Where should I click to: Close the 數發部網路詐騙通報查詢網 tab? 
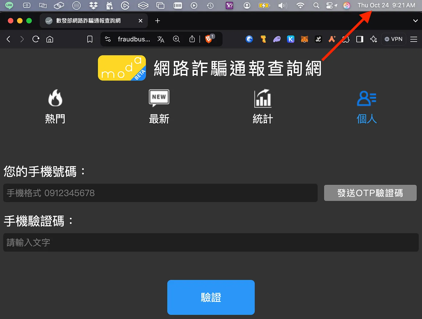(x=140, y=21)
